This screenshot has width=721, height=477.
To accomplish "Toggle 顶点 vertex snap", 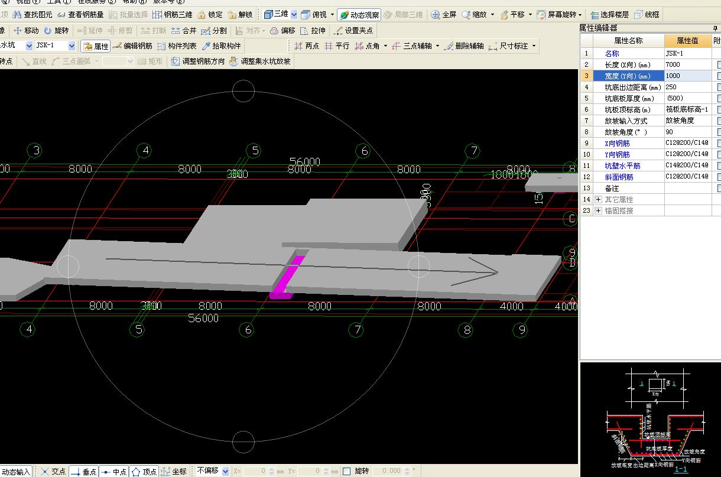I will pos(144,471).
